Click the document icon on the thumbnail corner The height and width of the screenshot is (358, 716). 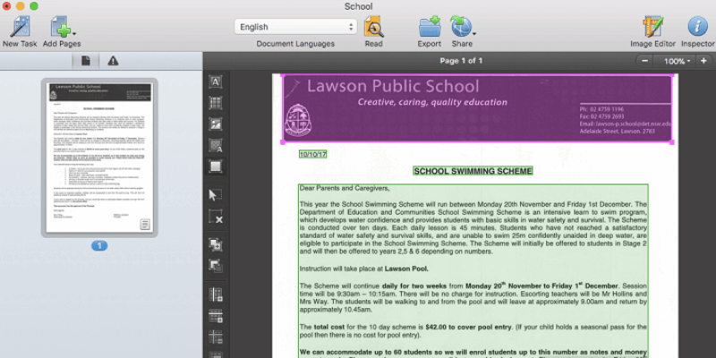(x=145, y=225)
